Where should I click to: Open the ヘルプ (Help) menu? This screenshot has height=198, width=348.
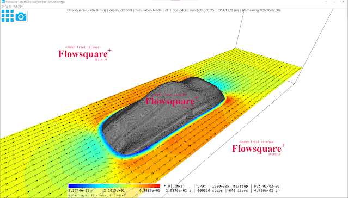[x=19, y=7]
